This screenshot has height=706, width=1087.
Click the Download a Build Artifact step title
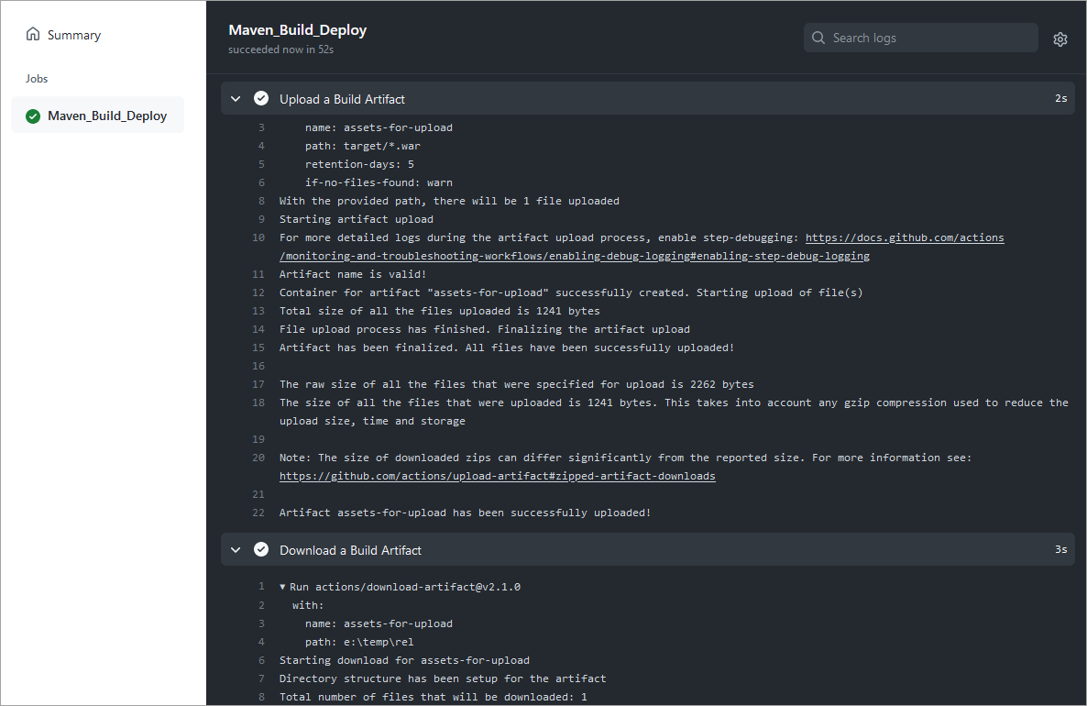pyautogui.click(x=350, y=550)
